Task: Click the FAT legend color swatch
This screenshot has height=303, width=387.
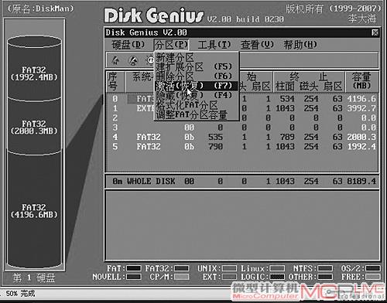Action: pos(134,268)
